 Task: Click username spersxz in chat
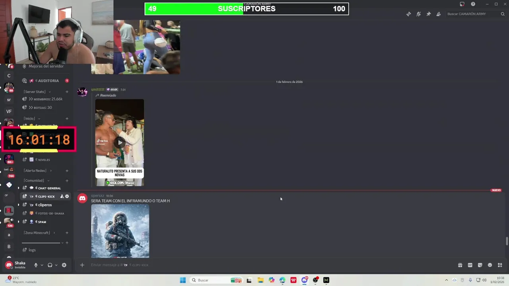[97, 196]
